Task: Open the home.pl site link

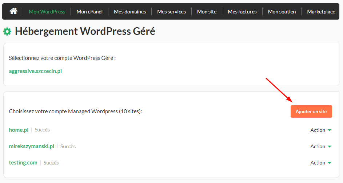Action: tap(19, 130)
